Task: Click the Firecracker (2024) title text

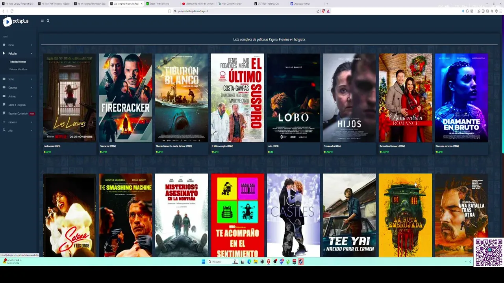Action: point(107,146)
